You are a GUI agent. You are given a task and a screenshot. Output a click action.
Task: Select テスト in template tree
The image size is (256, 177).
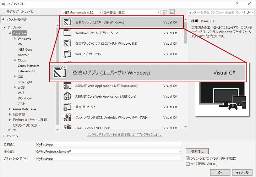[21, 104]
